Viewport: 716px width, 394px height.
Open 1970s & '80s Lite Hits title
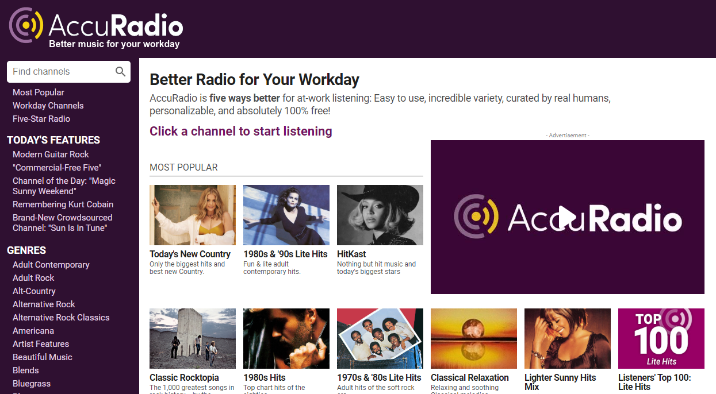click(379, 377)
